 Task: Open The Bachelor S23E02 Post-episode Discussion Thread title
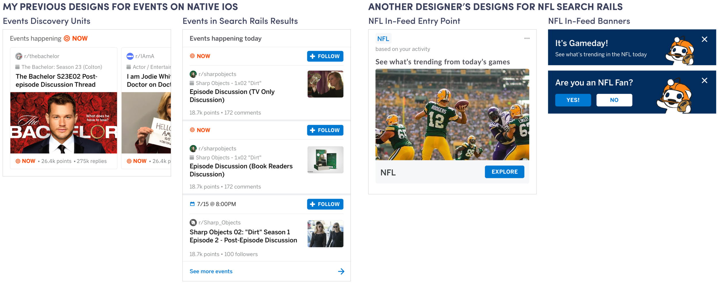click(x=56, y=80)
